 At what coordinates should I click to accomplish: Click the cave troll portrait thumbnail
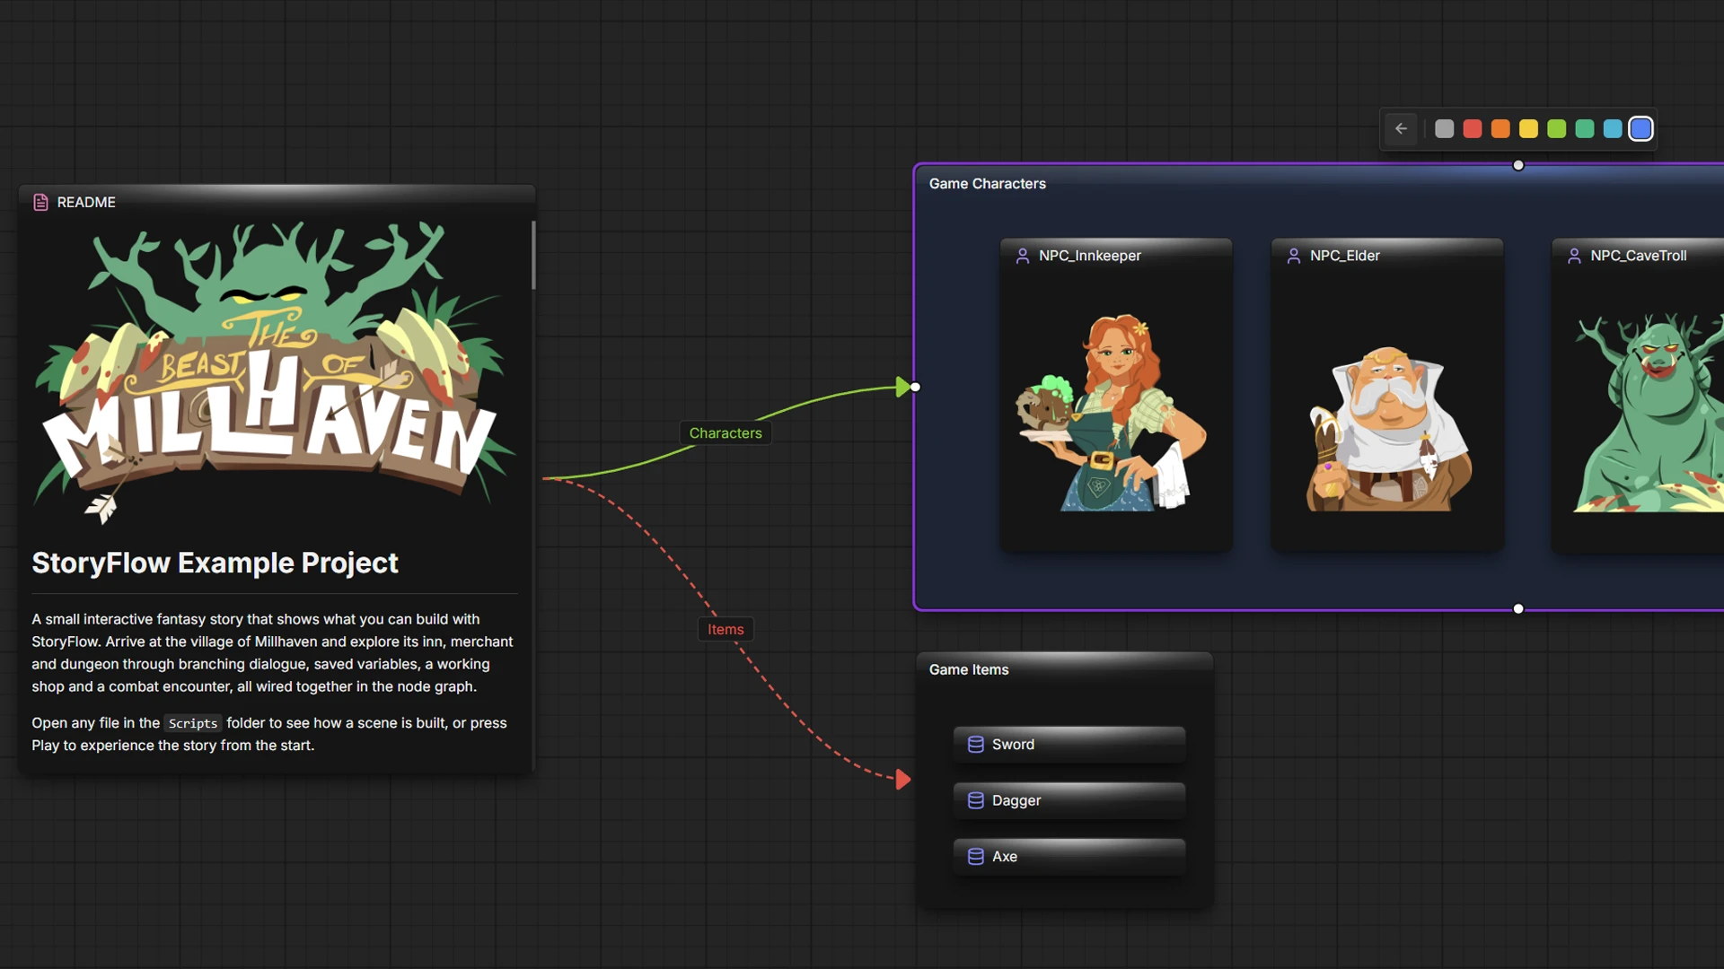click(x=1648, y=413)
